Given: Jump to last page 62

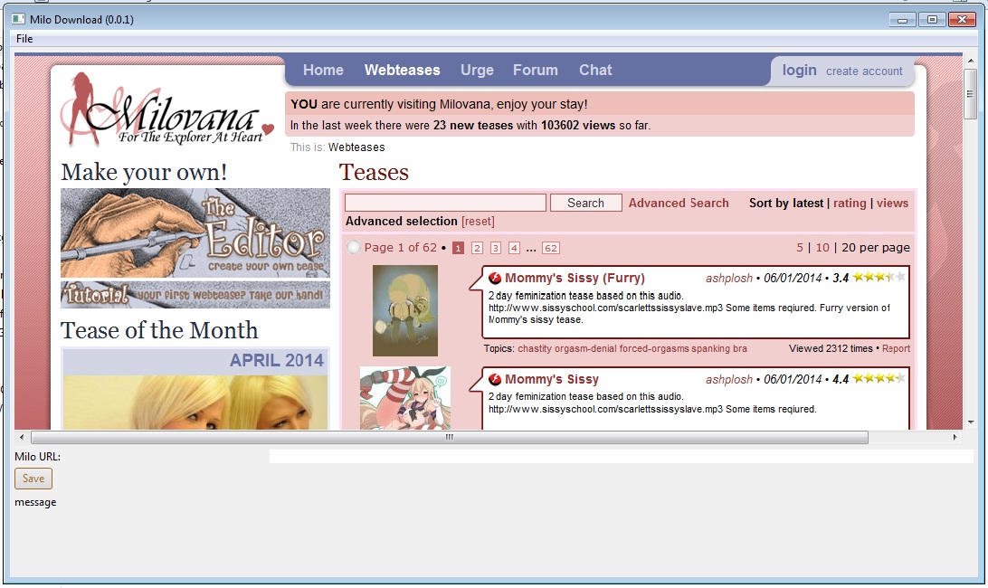Looking at the screenshot, I should coord(551,248).
